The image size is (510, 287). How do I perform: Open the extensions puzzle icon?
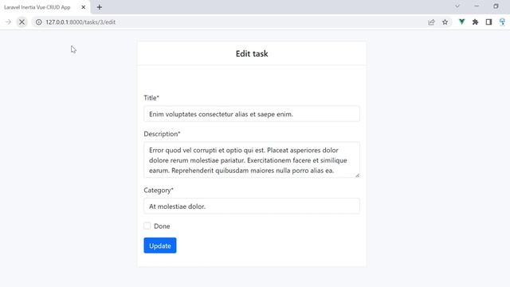point(475,22)
